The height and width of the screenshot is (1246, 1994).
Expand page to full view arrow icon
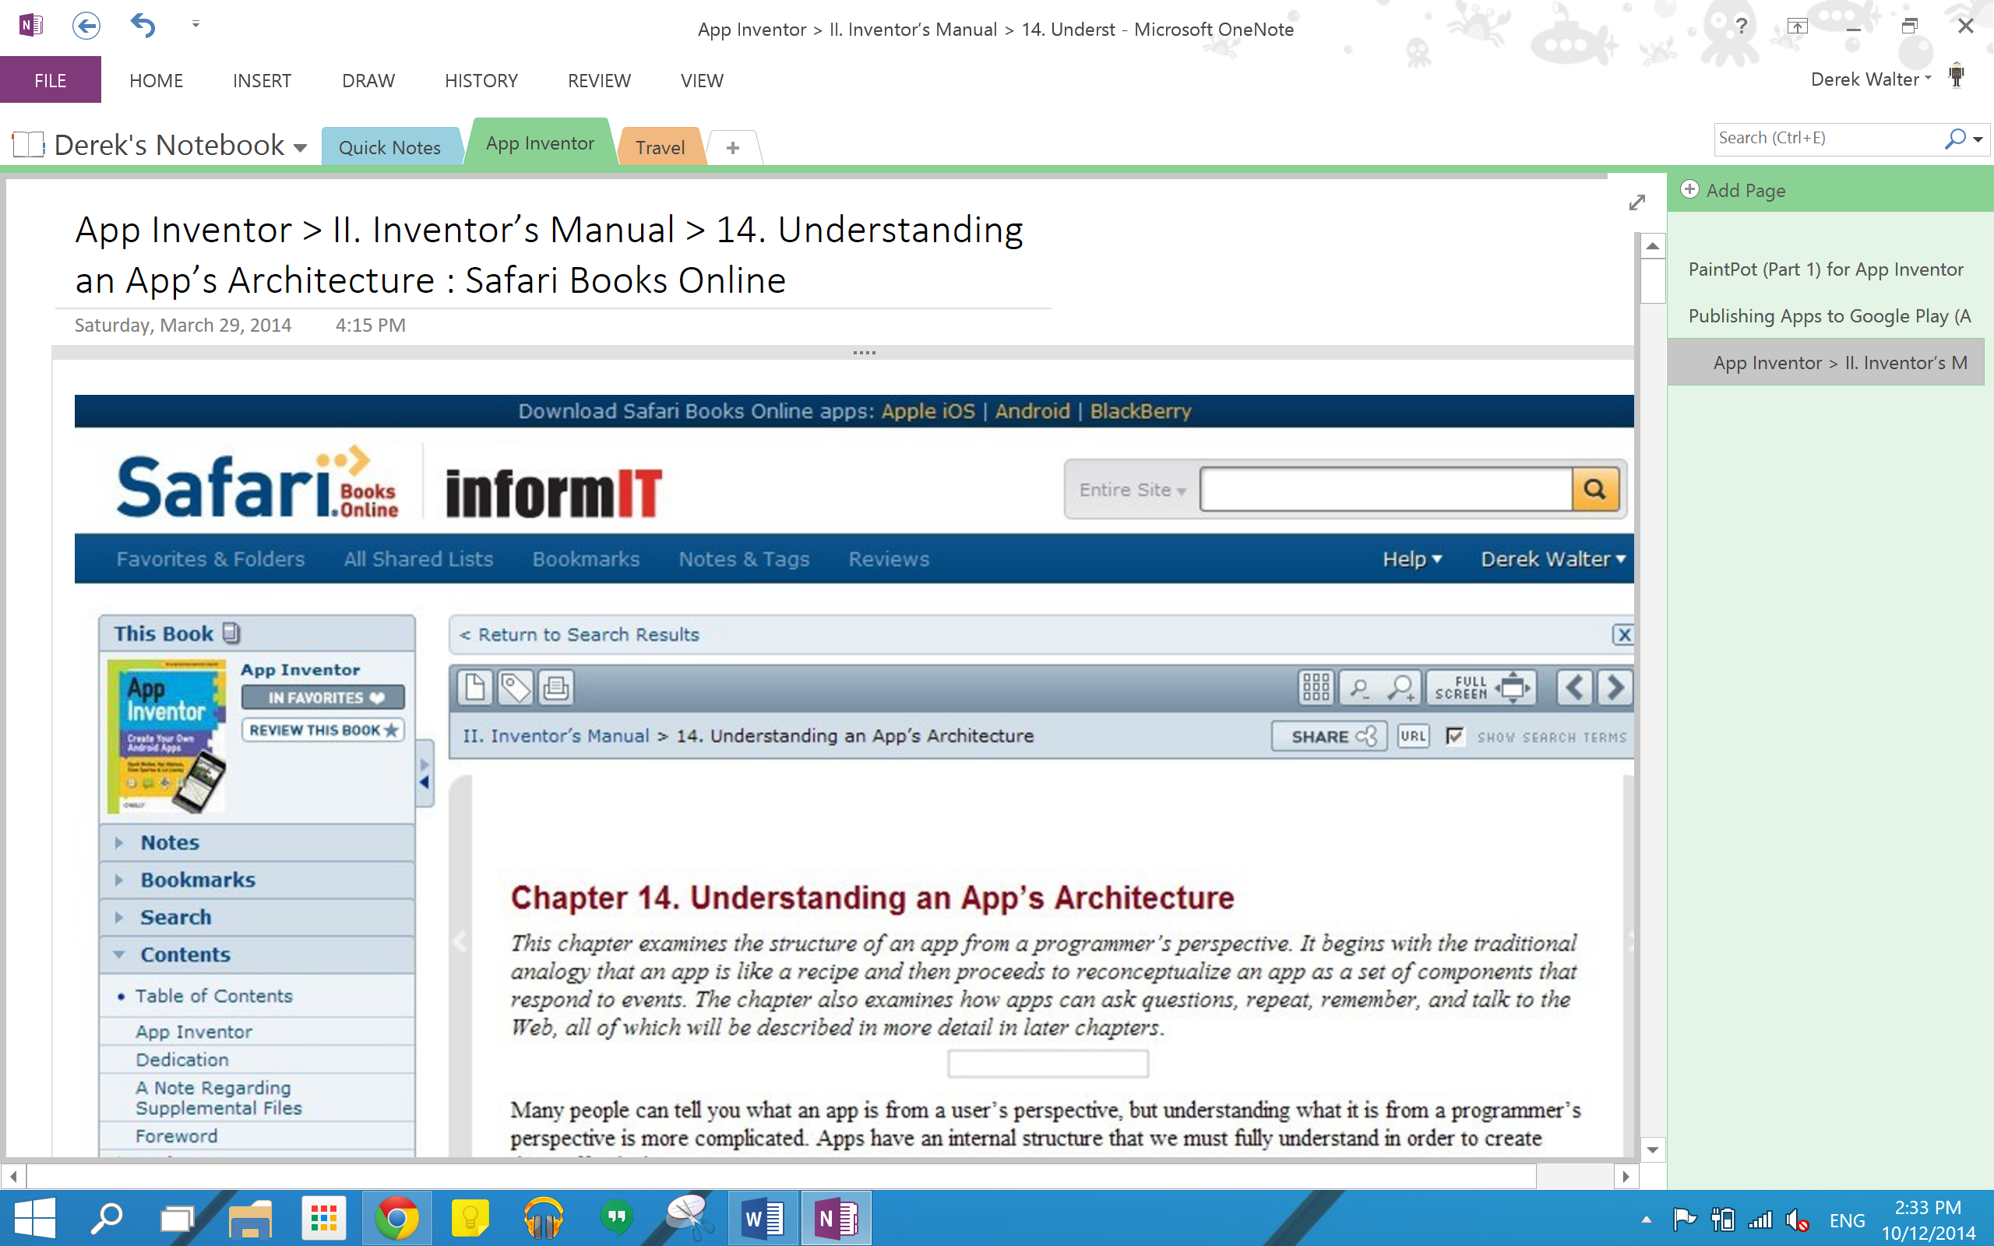(1637, 202)
